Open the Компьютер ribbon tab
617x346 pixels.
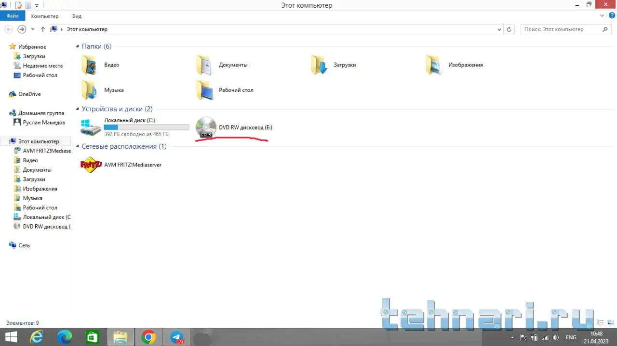pos(45,16)
